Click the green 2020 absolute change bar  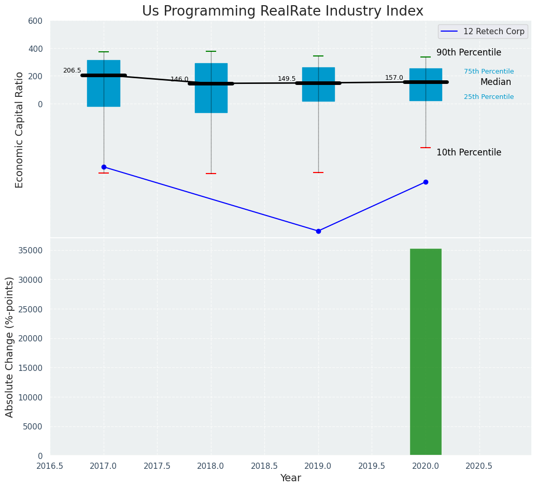(x=426, y=352)
